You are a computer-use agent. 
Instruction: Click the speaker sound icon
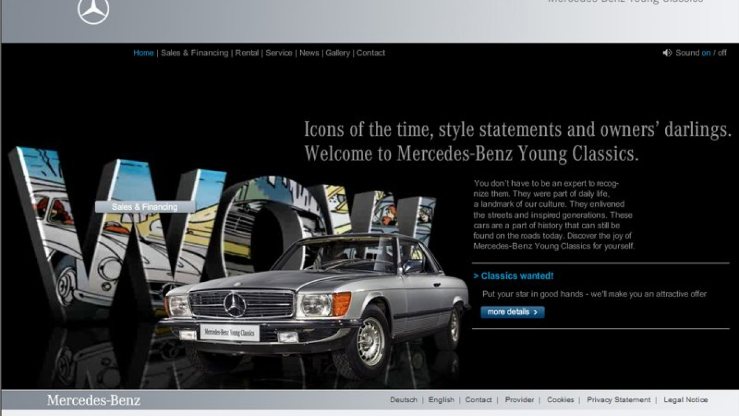[667, 53]
